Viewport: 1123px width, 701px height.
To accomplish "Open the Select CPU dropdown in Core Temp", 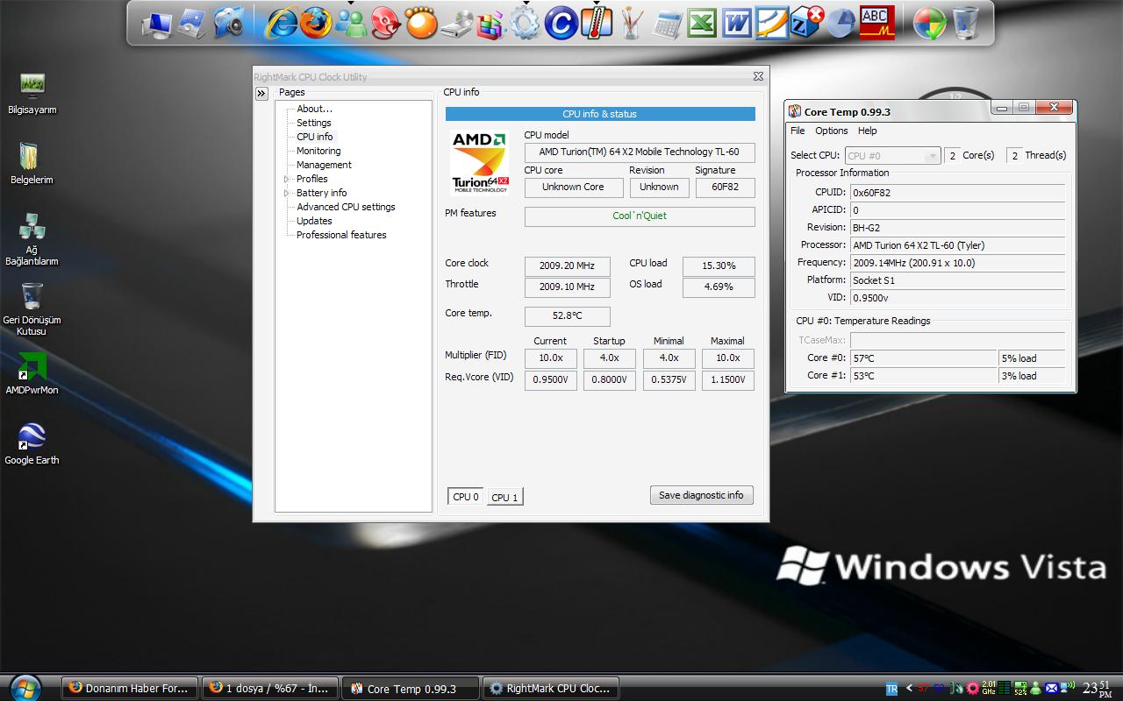I will pos(893,156).
